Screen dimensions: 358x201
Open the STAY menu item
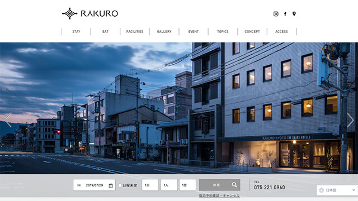click(x=76, y=31)
